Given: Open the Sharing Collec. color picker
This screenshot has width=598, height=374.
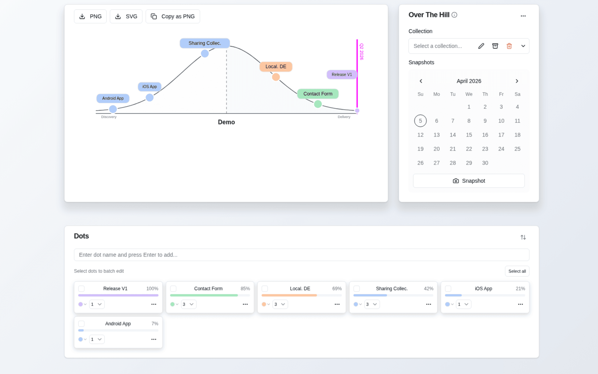Looking at the screenshot, I should pyautogui.click(x=358, y=304).
